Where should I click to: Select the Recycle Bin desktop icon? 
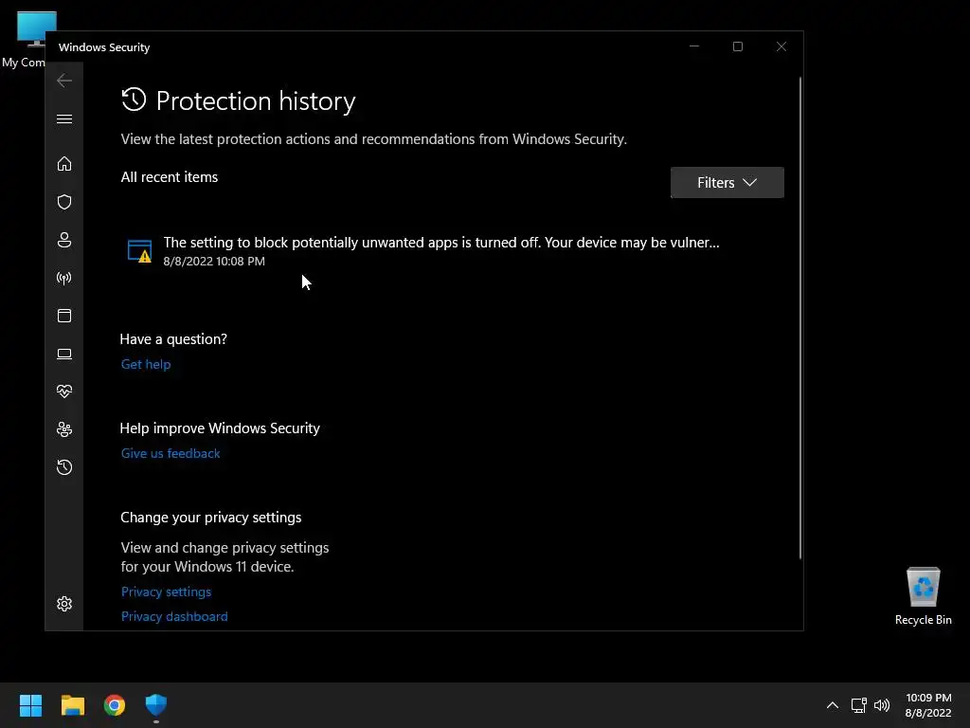(923, 596)
